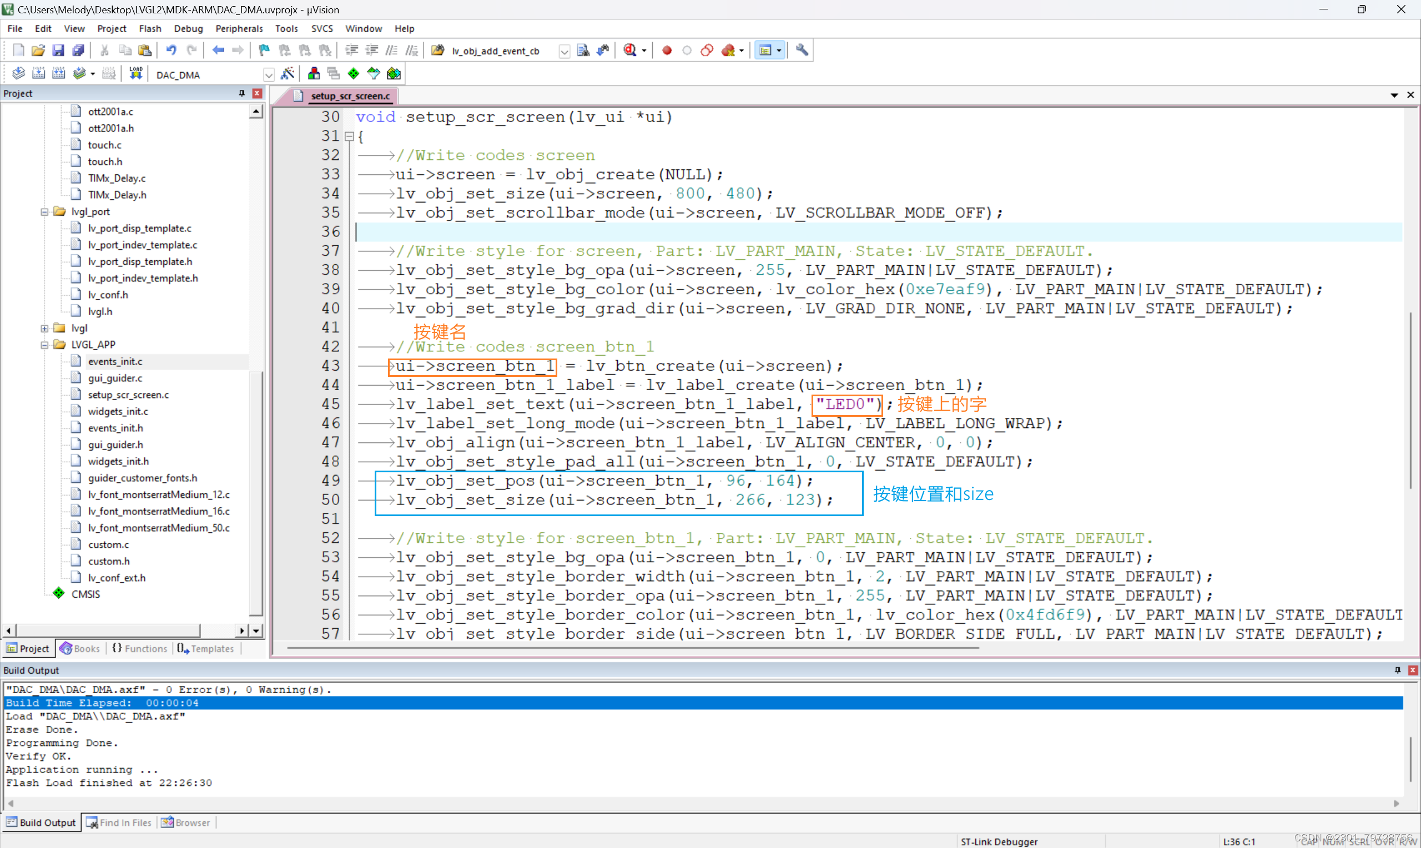Expand the lvgl folder in Project tree
Image resolution: width=1421 pixels, height=848 pixels.
coord(44,328)
